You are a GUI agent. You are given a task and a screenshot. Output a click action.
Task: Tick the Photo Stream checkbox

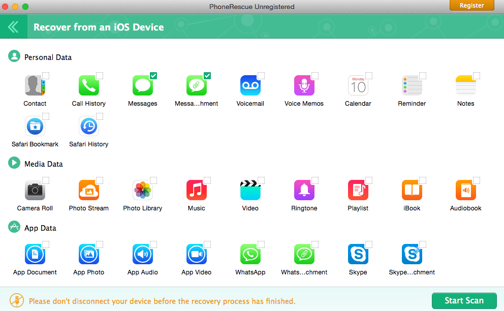click(100, 180)
